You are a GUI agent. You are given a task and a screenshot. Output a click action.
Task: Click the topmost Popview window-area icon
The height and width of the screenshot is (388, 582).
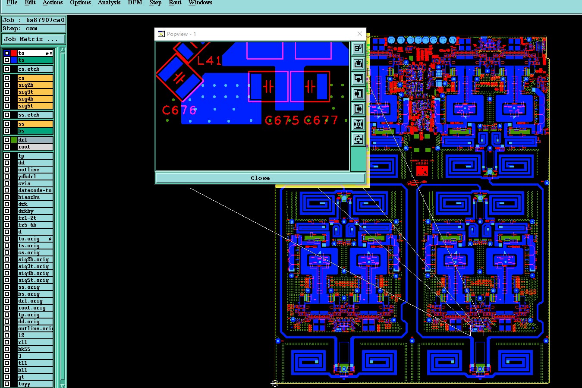pos(358,48)
